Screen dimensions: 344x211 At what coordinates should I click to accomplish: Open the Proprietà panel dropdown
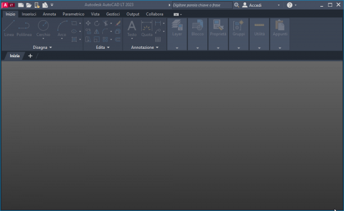tap(218, 48)
